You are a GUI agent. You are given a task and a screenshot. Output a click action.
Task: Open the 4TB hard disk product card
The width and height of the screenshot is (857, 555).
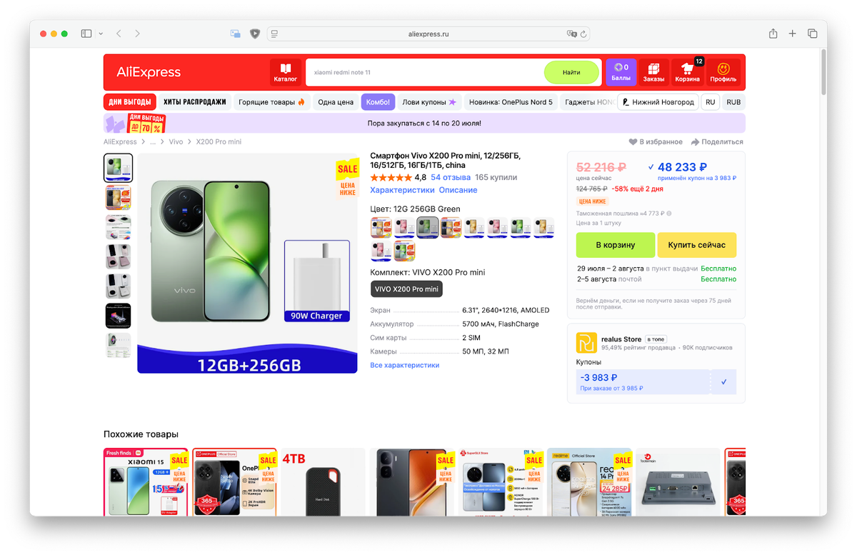coord(323,482)
